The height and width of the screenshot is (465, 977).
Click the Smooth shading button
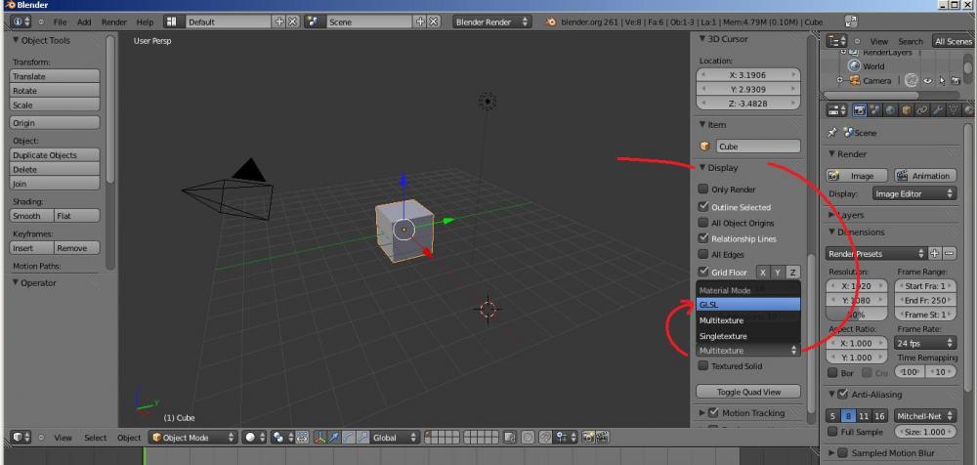(x=32, y=216)
